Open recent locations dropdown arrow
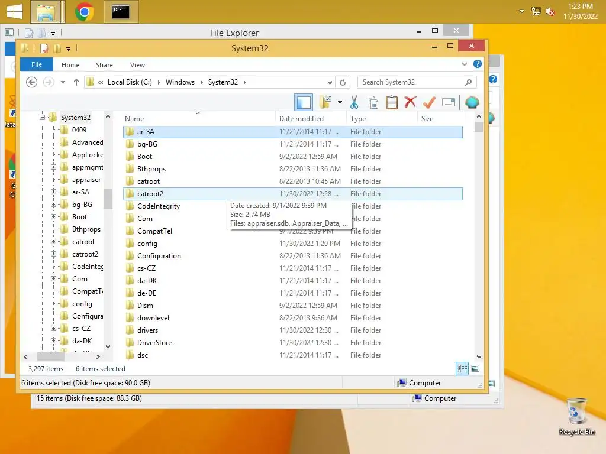The height and width of the screenshot is (454, 606). point(63,82)
